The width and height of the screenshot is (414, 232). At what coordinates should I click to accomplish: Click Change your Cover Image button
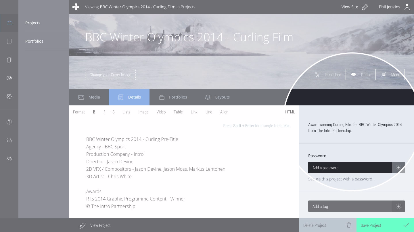110,74
